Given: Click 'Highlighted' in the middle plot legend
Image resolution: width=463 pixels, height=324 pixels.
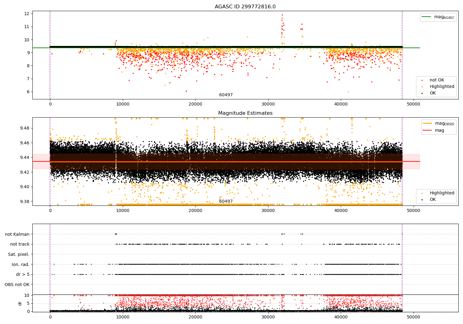Looking at the screenshot, I should (442, 193).
